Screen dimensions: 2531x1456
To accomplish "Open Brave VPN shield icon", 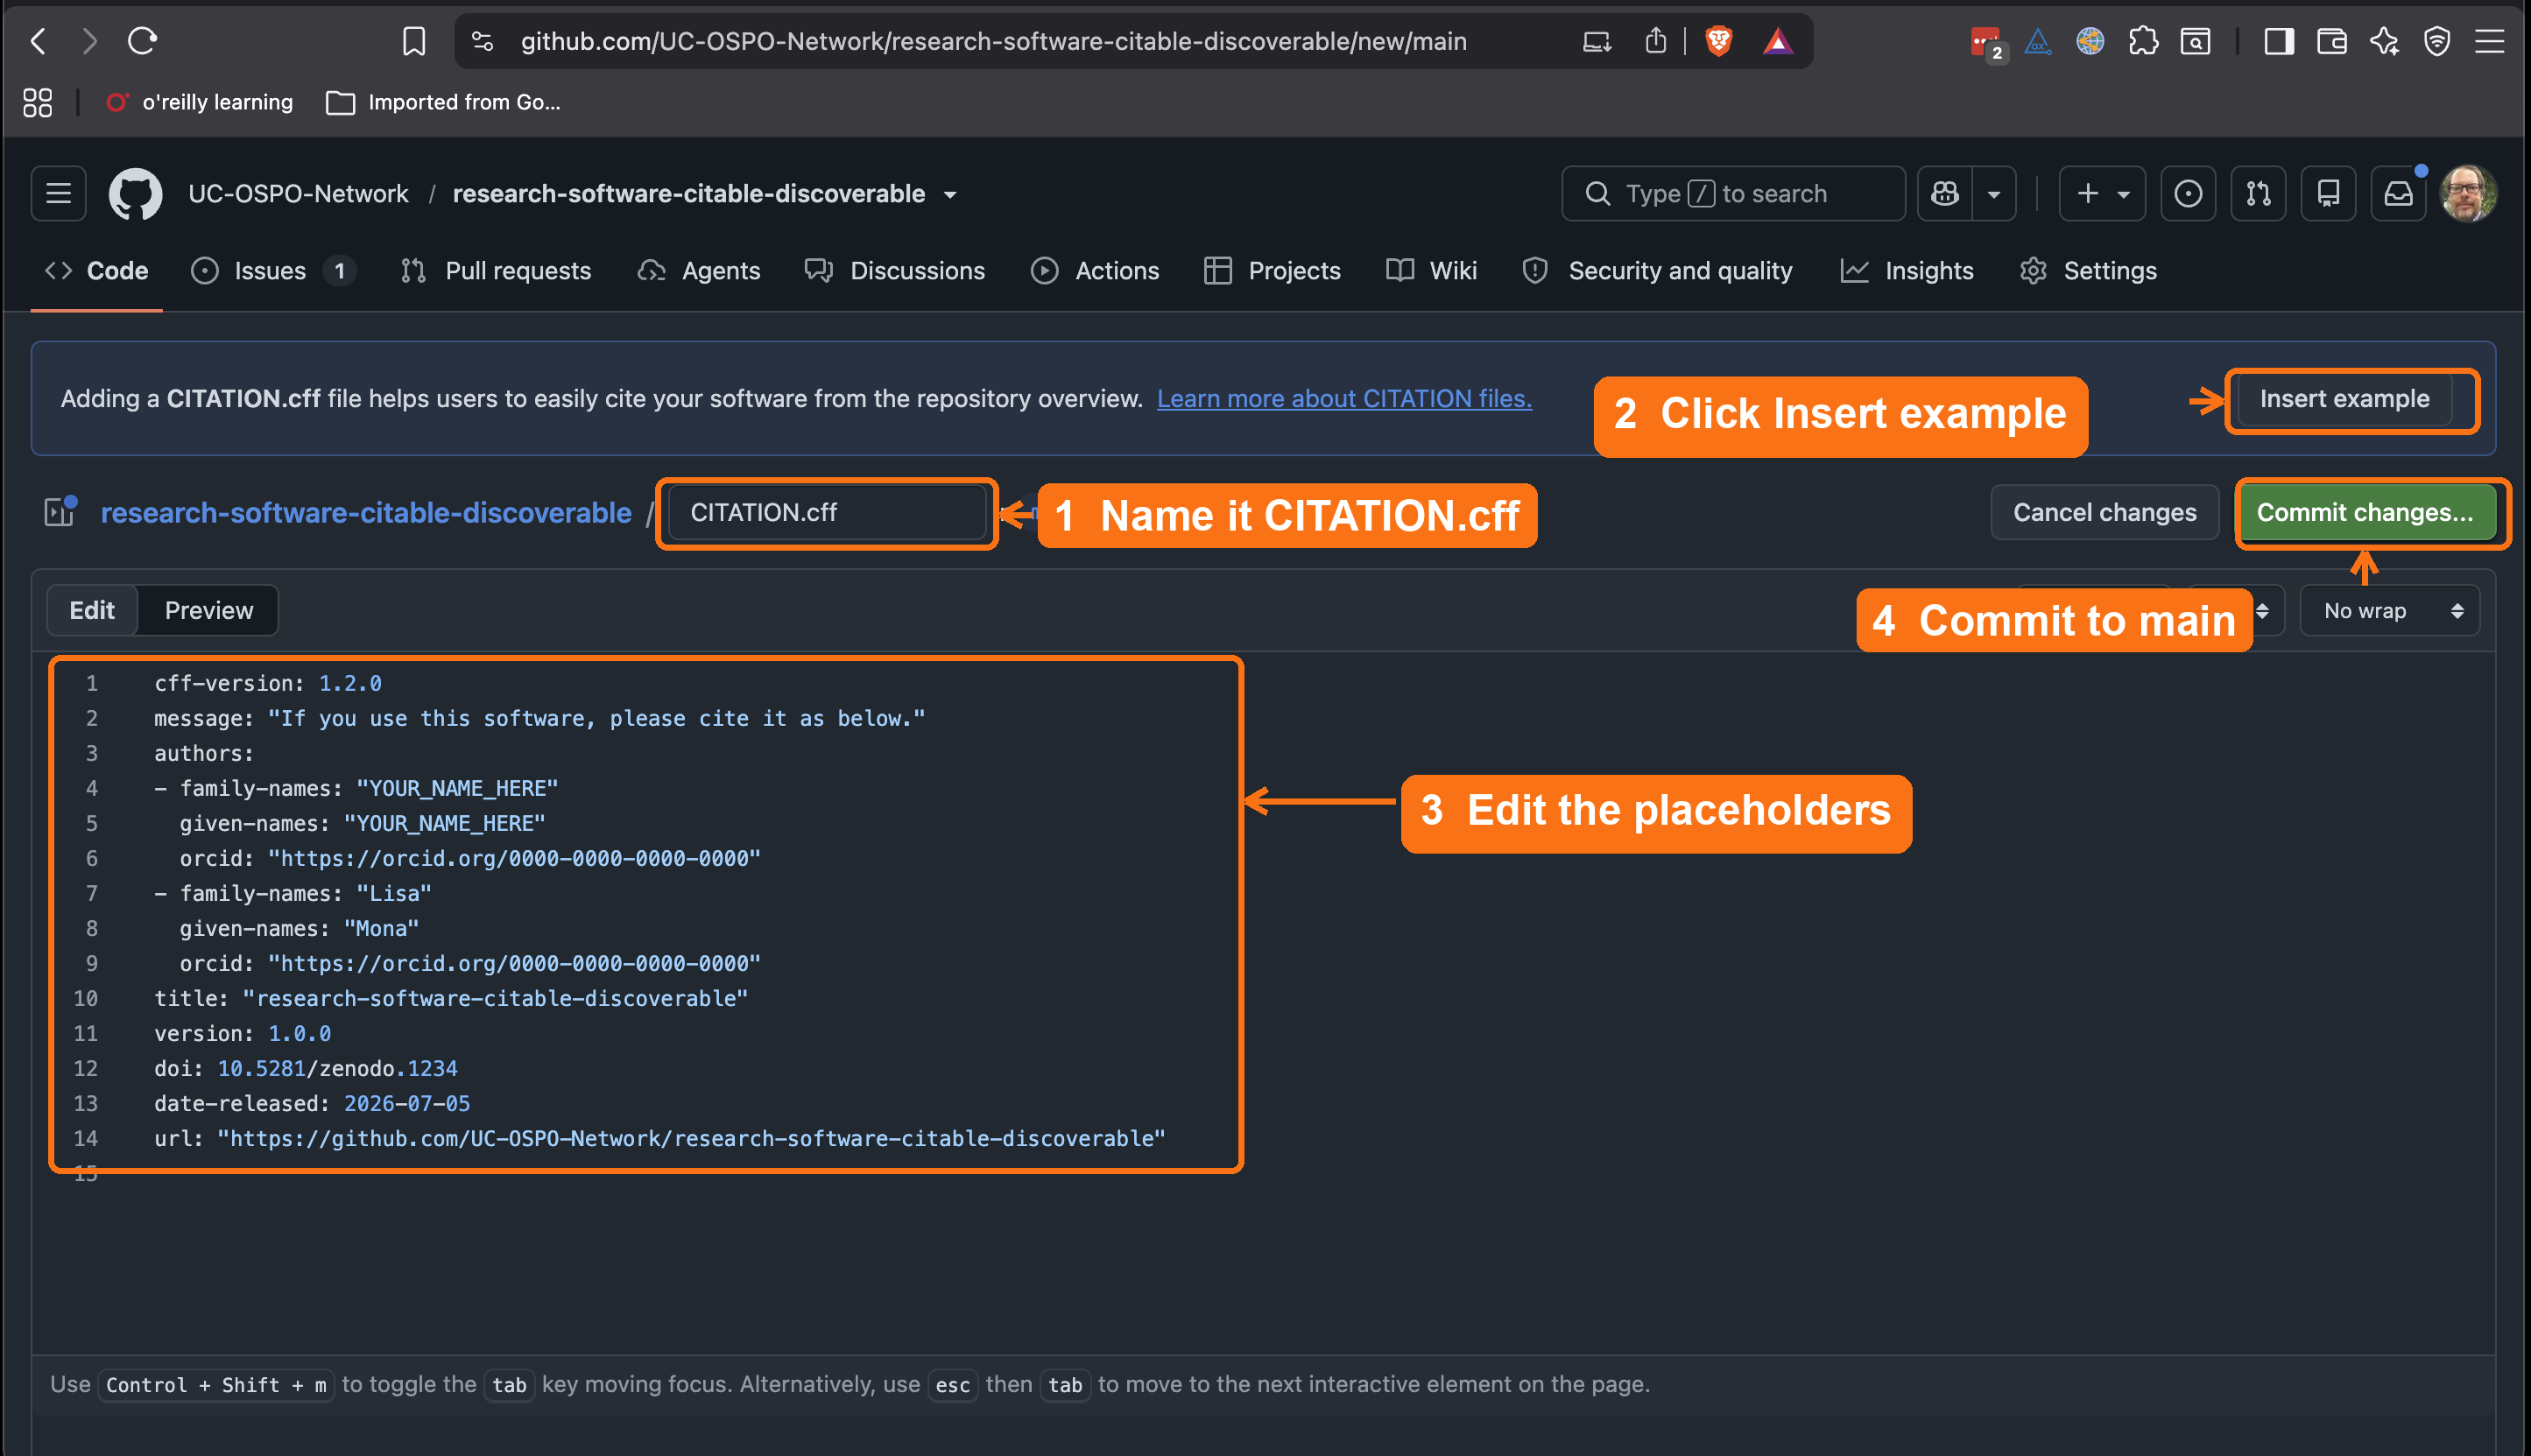I will click(2437, 41).
